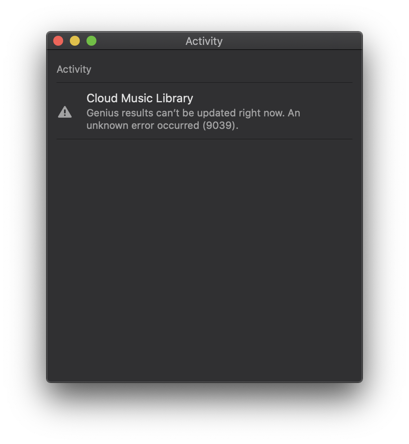This screenshot has height=444, width=409.
Task: Zoom the window with the green button
Action: coord(91,41)
